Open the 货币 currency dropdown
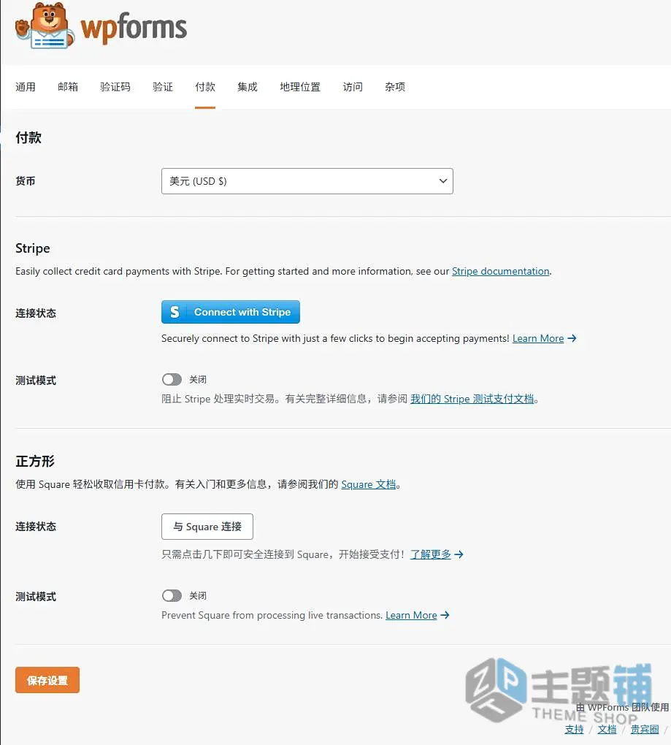 [307, 181]
